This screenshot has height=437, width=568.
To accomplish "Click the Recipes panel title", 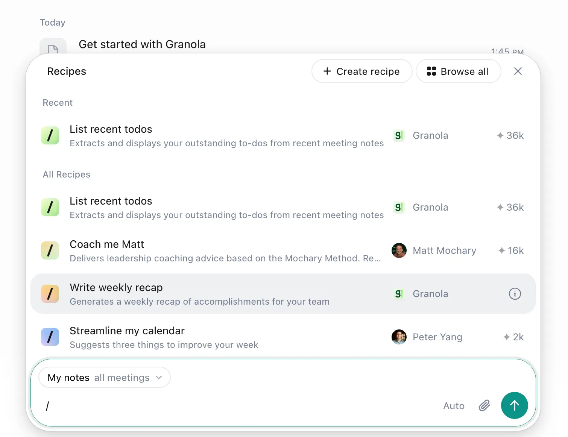I will [x=67, y=71].
